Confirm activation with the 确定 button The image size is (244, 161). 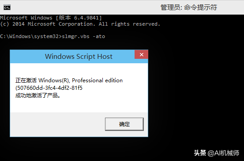[x=124, y=124]
